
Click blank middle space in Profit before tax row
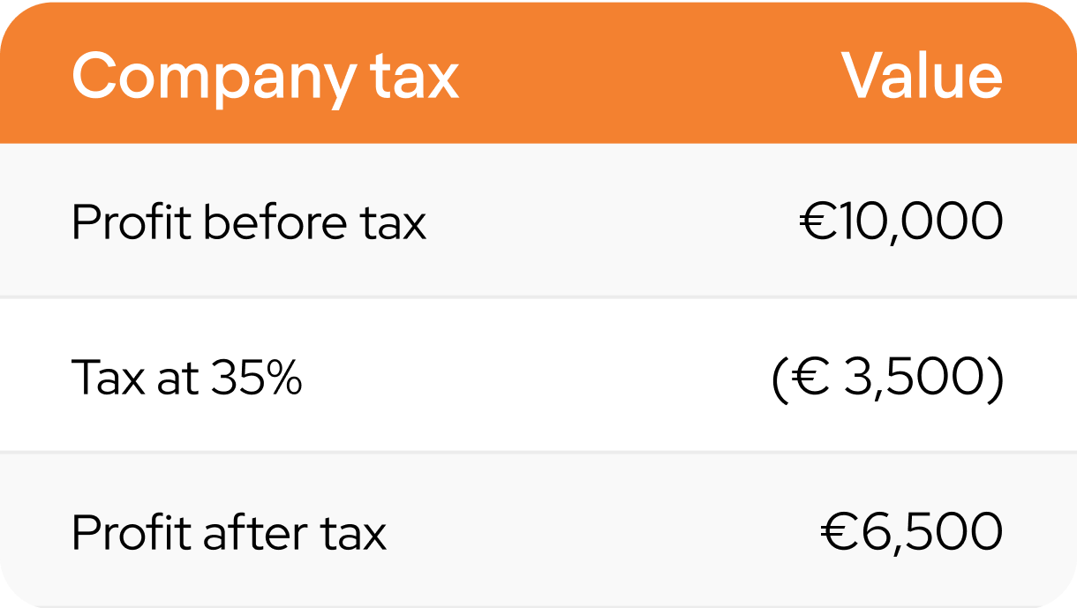coord(609,222)
